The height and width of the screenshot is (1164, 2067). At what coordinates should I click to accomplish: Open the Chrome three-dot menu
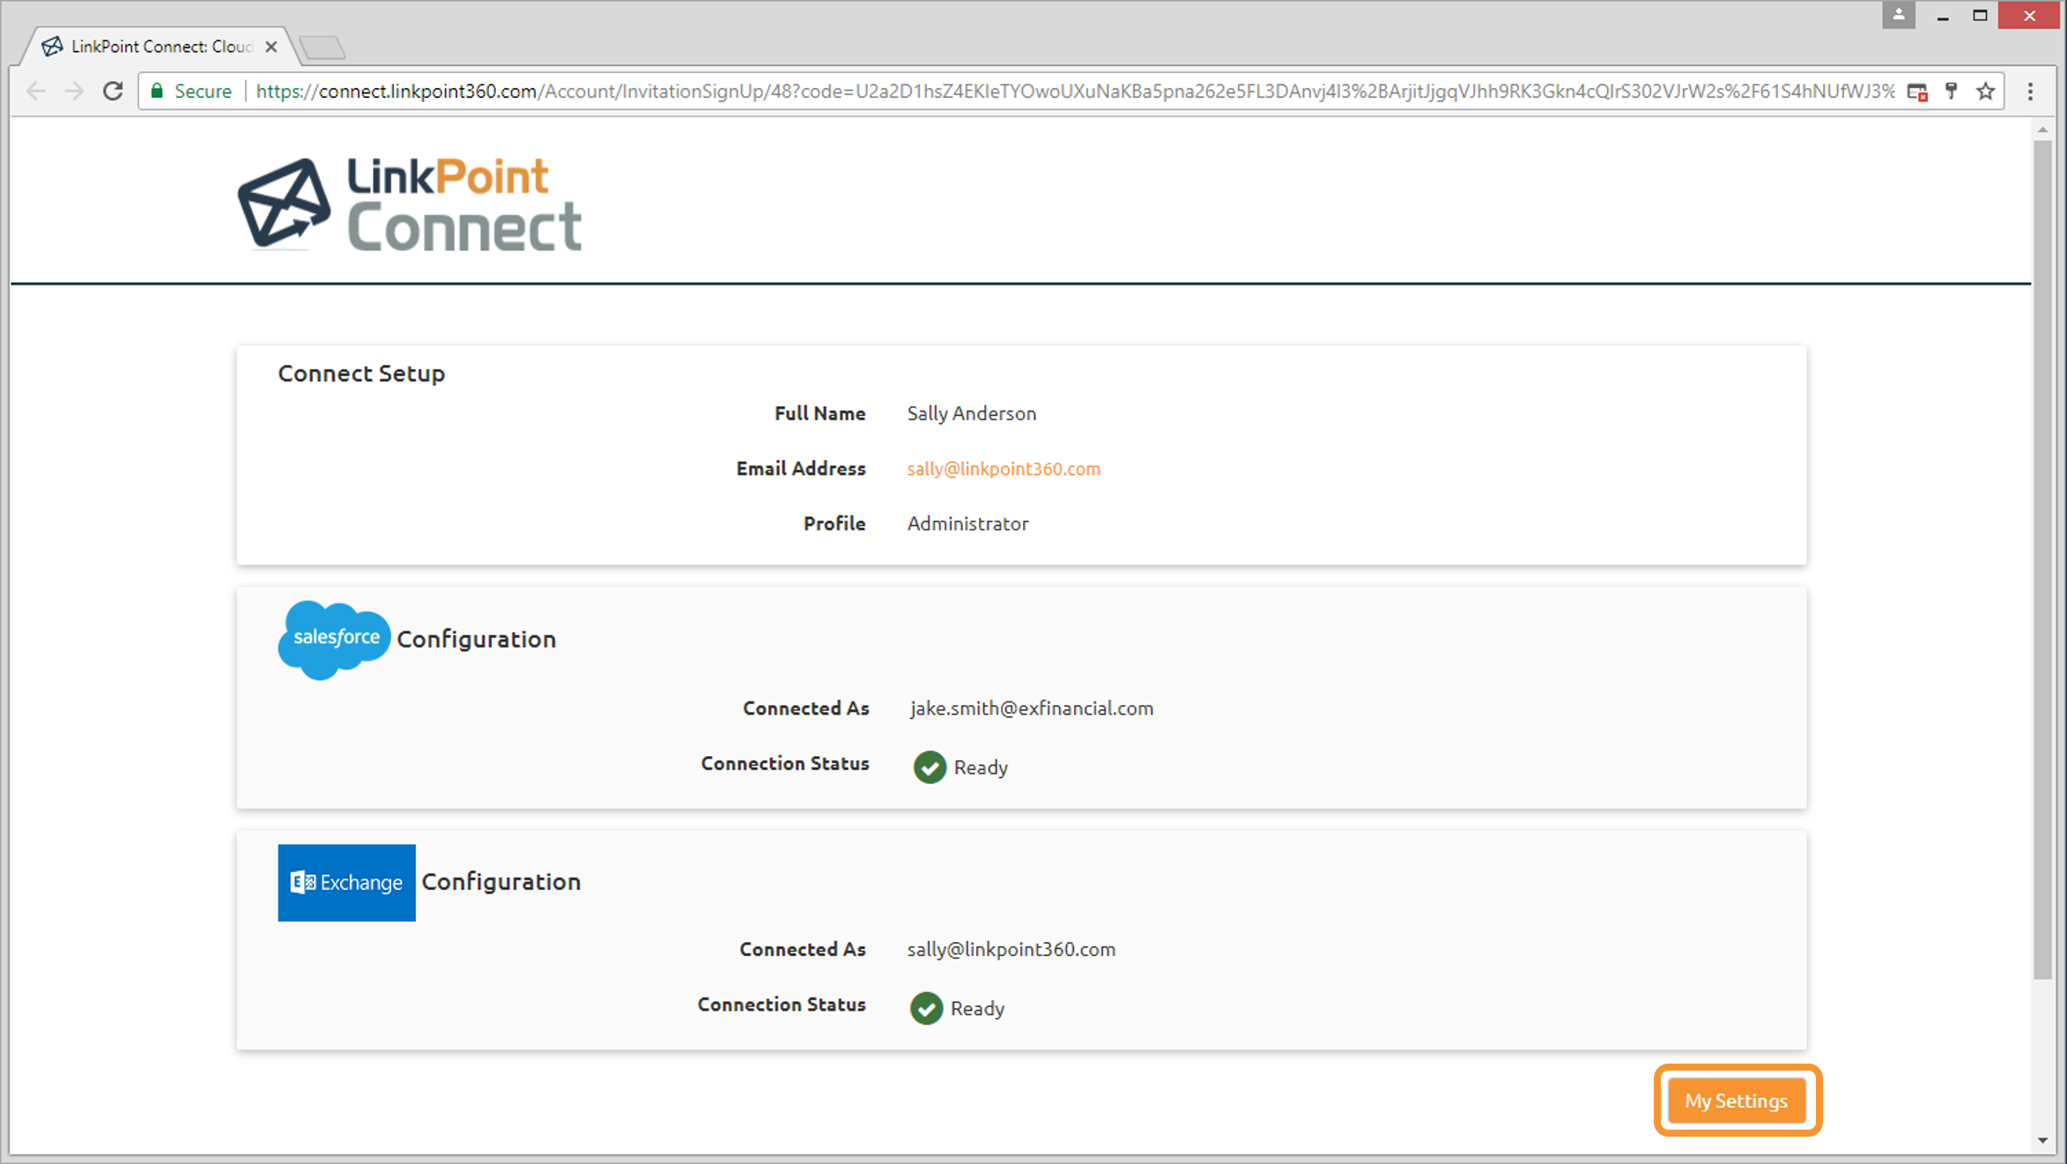point(2030,91)
